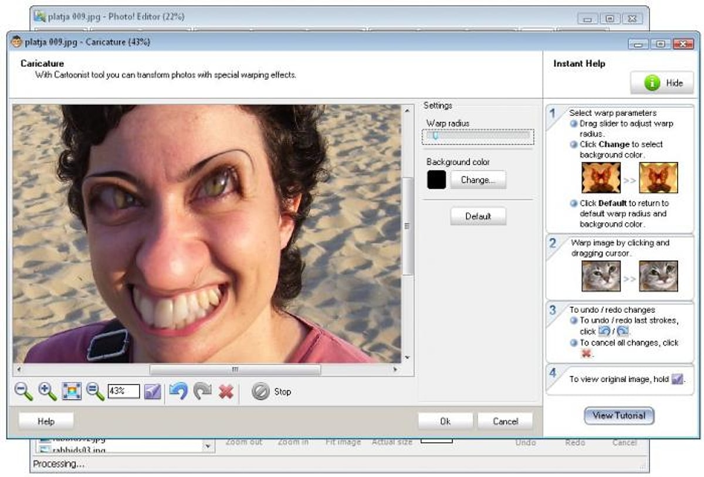Click the image's horizontal scrollbar thumb

coord(235,370)
